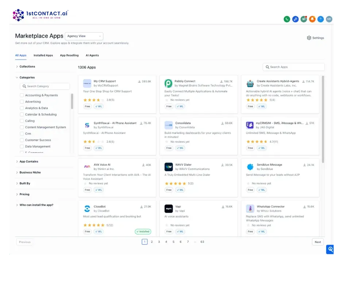Open the blue quick actions icon
Image resolution: width=343 pixels, height=287 pixels.
(x=295, y=19)
